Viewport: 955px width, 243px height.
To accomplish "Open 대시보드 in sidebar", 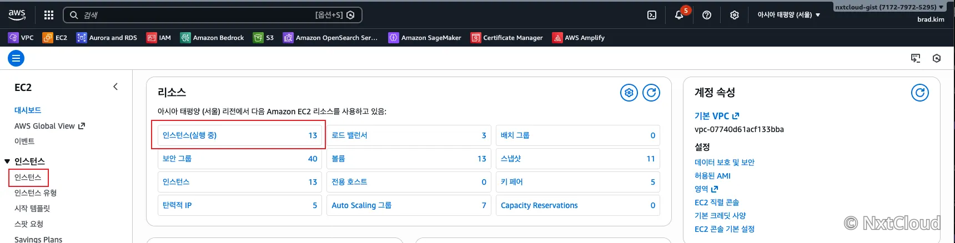I will tap(28, 110).
